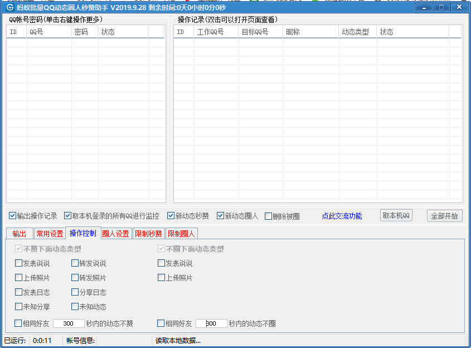The height and width of the screenshot is (348, 471).
Task: Click 状态 header in 操作记录 list
Action: [x=412, y=32]
